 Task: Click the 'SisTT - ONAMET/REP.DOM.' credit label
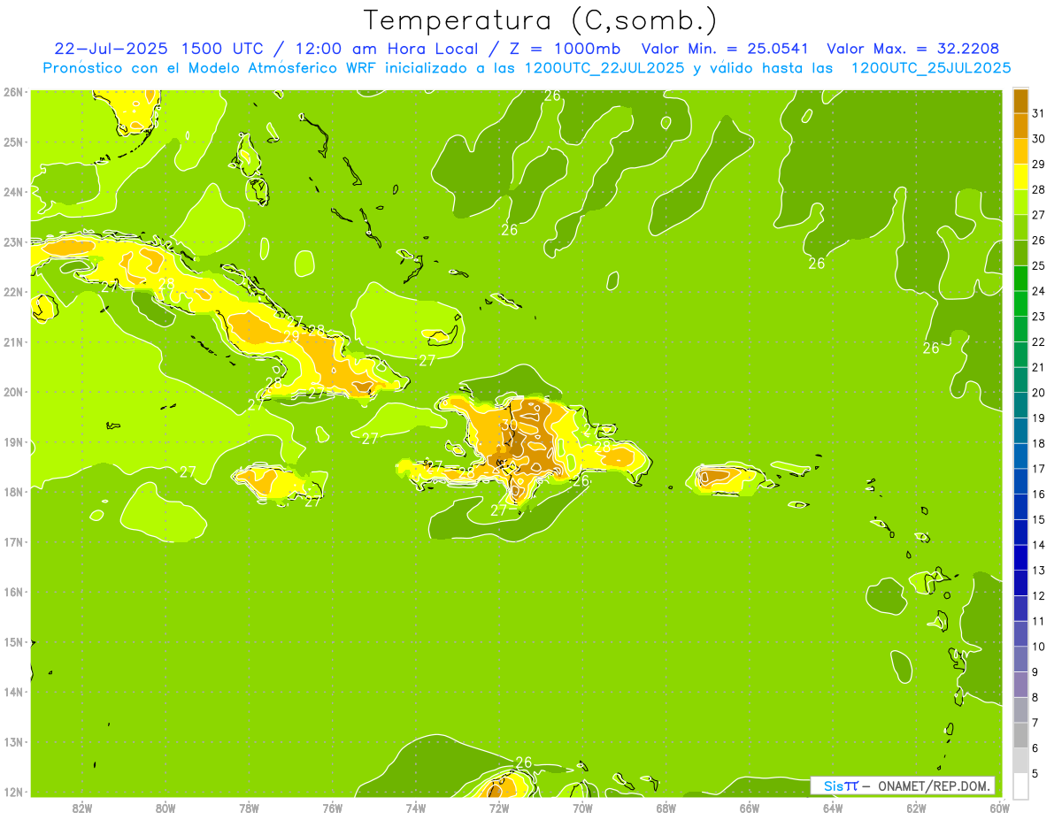tap(903, 786)
